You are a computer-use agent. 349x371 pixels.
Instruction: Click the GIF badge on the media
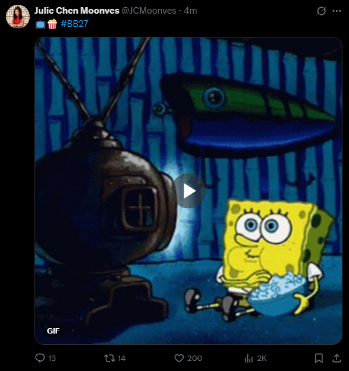pos(54,331)
